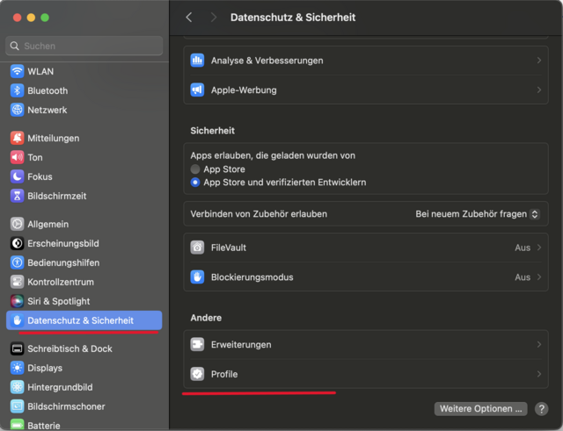Open Bildschirmzeit hourglass icon
This screenshot has width=563, height=431.
[18, 196]
